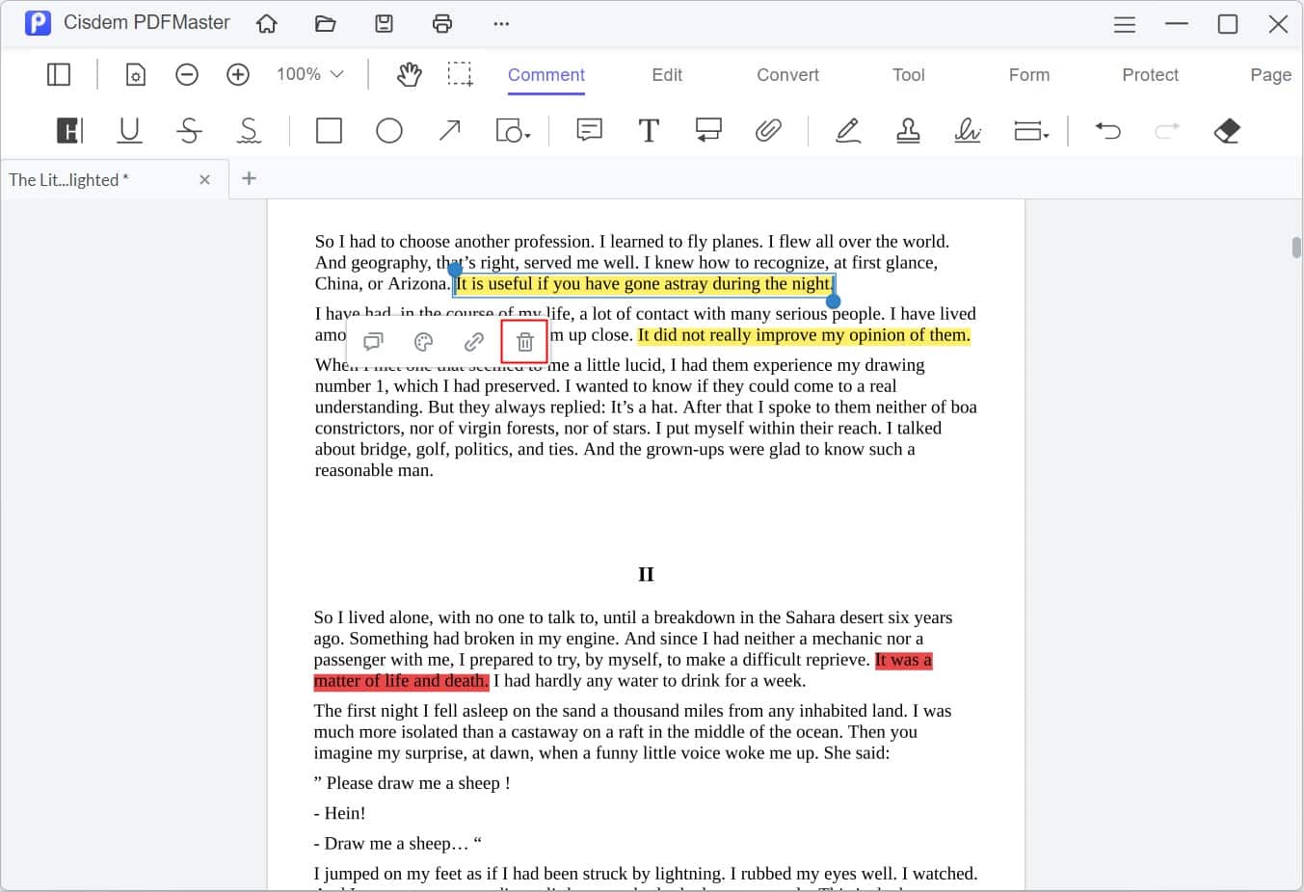Screen dimensions: 1304x892
Task: Select the Text annotation tool
Action: tap(649, 130)
